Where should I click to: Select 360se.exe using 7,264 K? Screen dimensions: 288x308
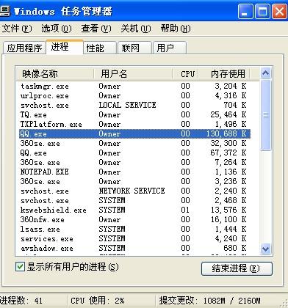coord(134,162)
